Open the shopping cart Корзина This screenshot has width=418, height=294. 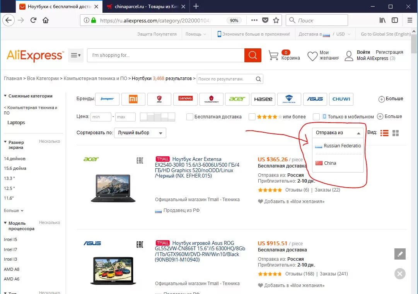[x=284, y=55]
